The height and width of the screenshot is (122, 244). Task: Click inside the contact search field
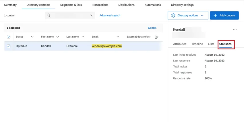click(70, 16)
